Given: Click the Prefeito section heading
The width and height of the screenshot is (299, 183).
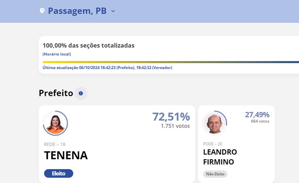Looking at the screenshot, I should [x=56, y=93].
